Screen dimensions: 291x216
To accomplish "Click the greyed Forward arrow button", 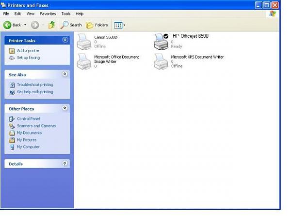I will coord(35,25).
